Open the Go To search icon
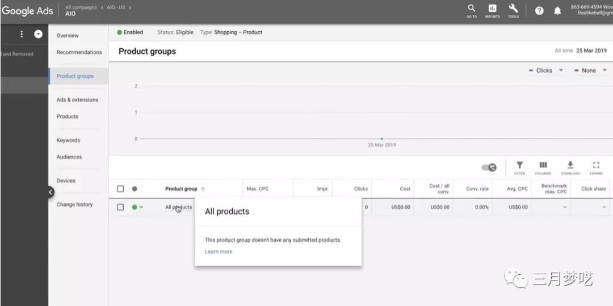 tap(471, 10)
